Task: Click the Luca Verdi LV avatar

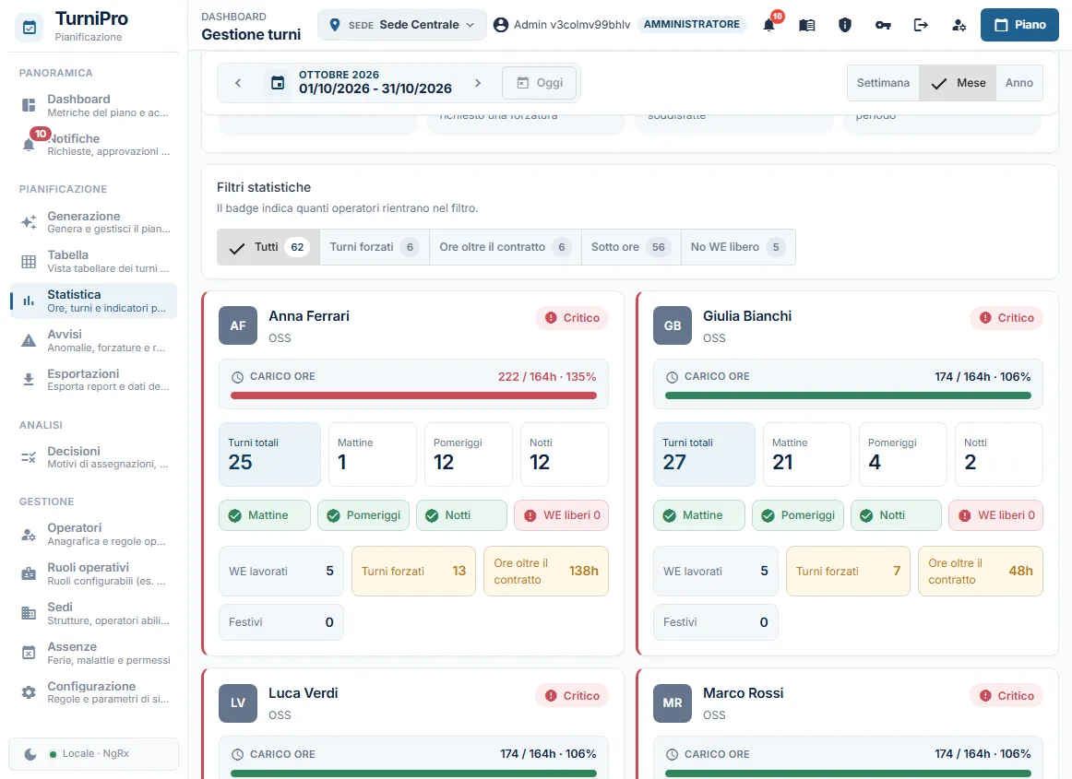Action: click(238, 703)
